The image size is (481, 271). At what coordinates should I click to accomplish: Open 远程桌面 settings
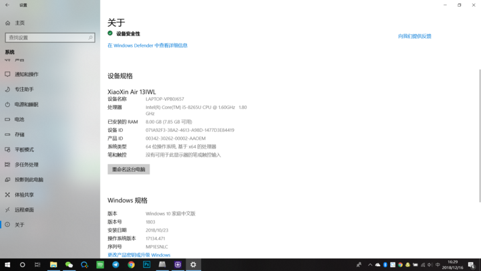coord(24,209)
